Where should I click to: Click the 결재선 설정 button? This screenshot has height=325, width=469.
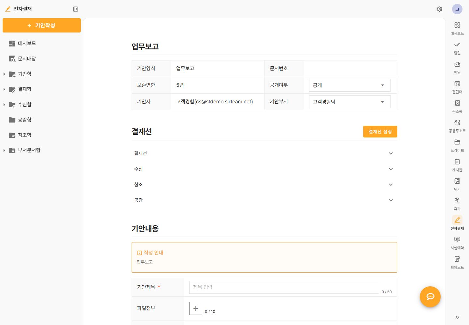(x=380, y=132)
